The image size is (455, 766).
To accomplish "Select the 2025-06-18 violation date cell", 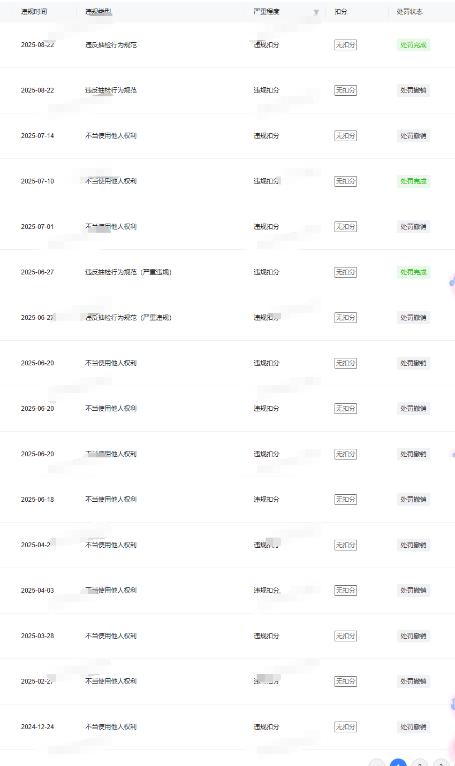I will 37,500.
